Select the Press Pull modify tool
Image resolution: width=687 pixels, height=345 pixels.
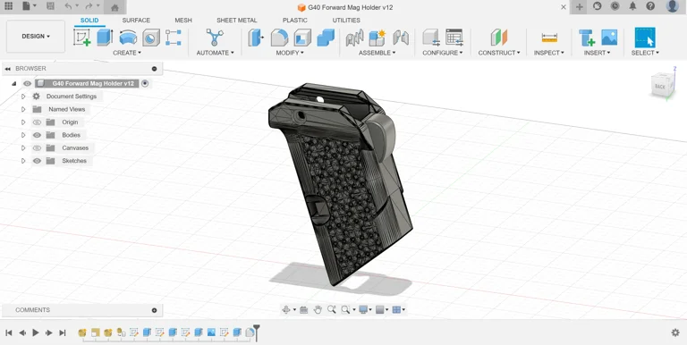pyautogui.click(x=256, y=38)
